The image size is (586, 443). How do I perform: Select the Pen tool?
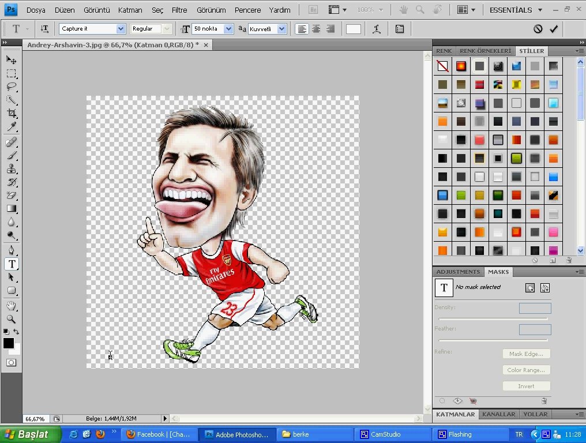tap(11, 250)
